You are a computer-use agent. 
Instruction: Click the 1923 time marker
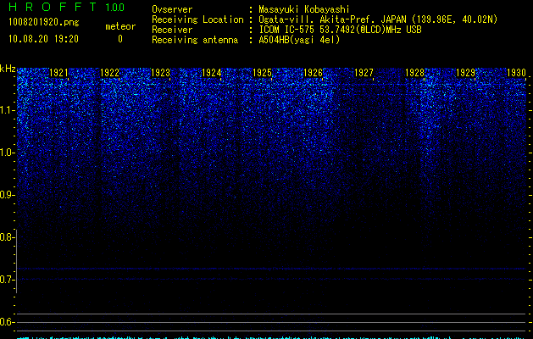(160, 73)
